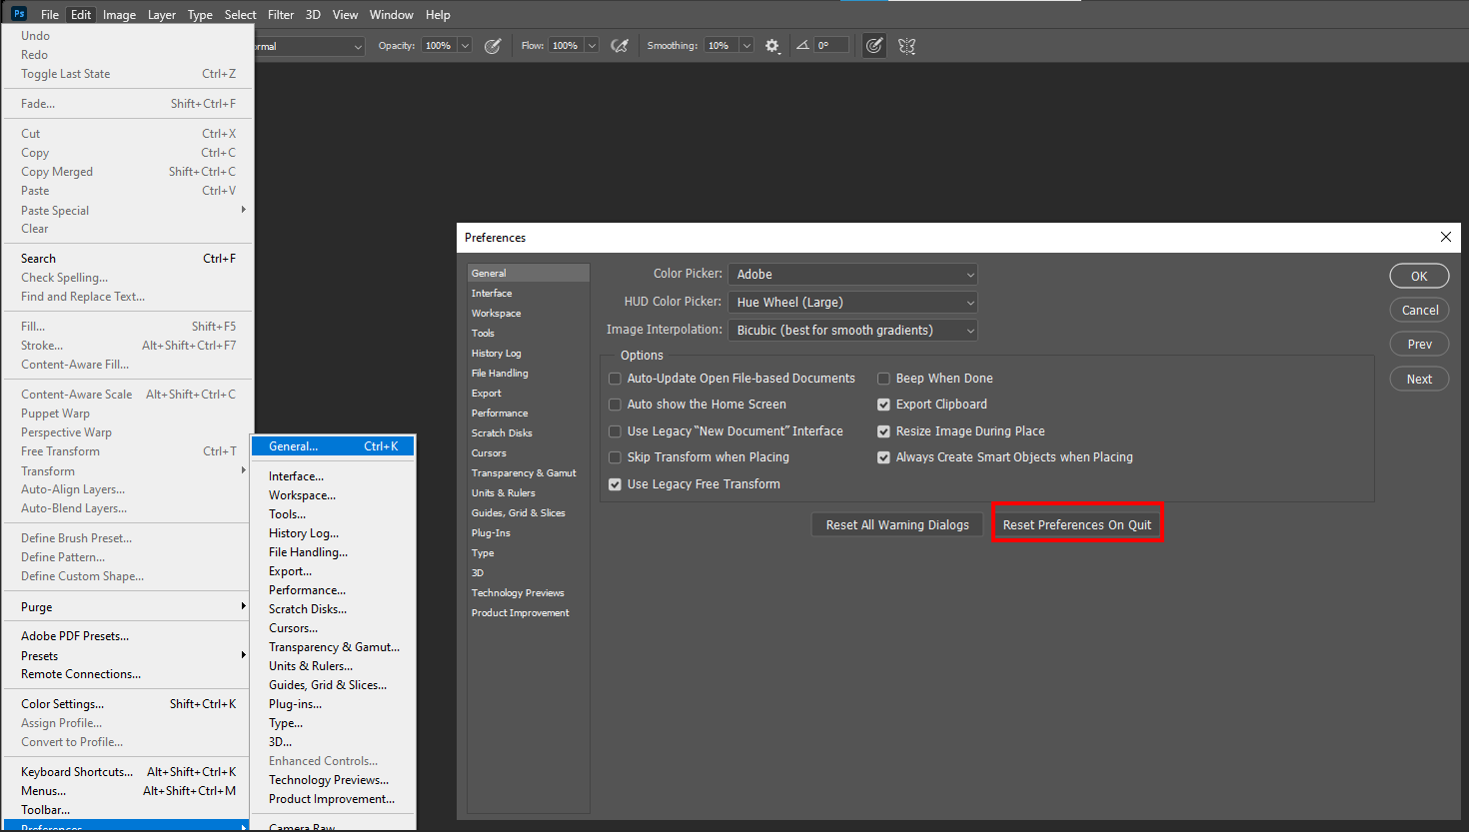Viewport: 1469px width, 832px height.
Task: Set the brush angle input field
Action: pyautogui.click(x=830, y=45)
